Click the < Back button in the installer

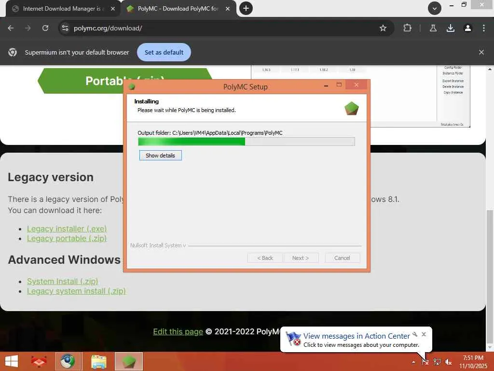(x=265, y=258)
